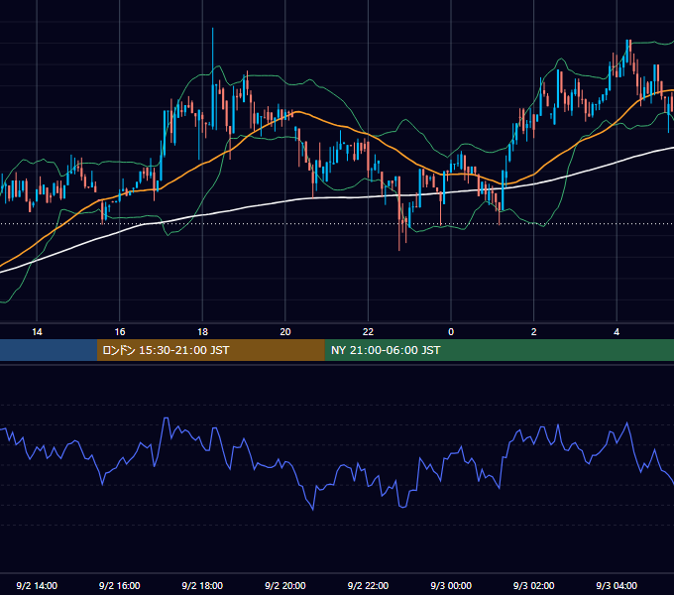Click the 9/3 04:00 label below the oscillator
The image size is (674, 595).
pos(617,585)
